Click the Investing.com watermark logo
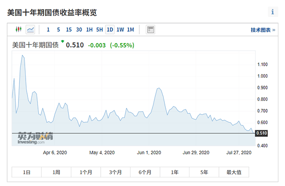285x186 pixels. tap(35, 138)
